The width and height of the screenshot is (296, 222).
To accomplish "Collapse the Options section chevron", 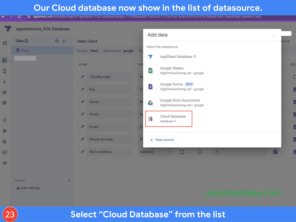I will pyautogui.click(x=69, y=181).
